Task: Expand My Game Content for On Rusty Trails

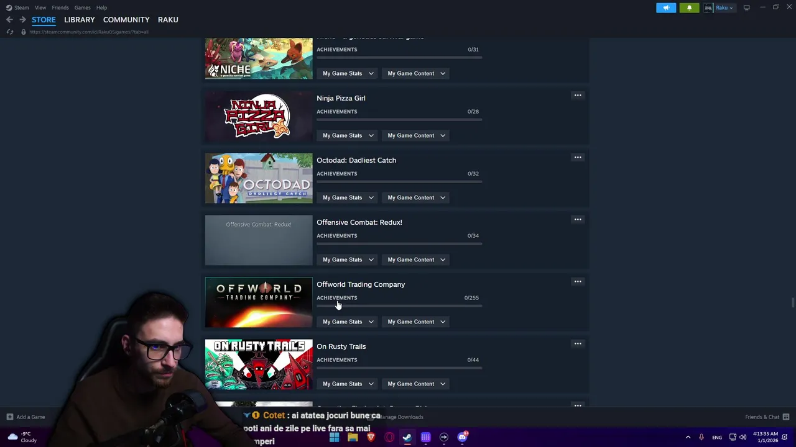Action: [417, 384]
